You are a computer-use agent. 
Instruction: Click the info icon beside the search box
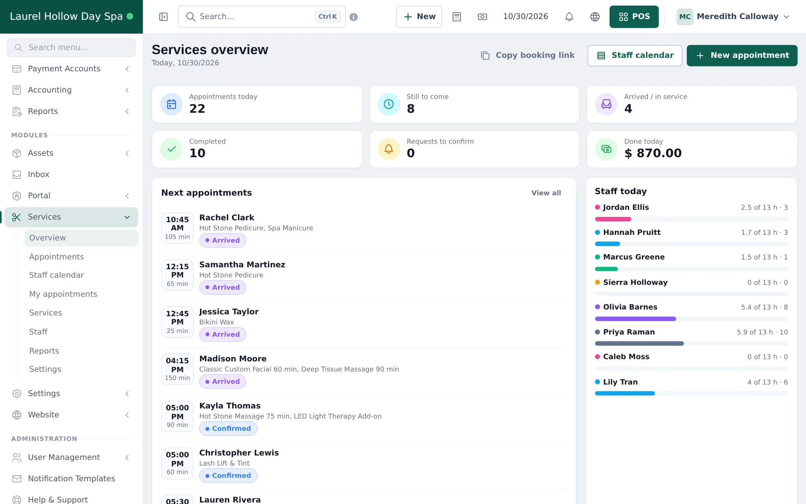coord(354,17)
